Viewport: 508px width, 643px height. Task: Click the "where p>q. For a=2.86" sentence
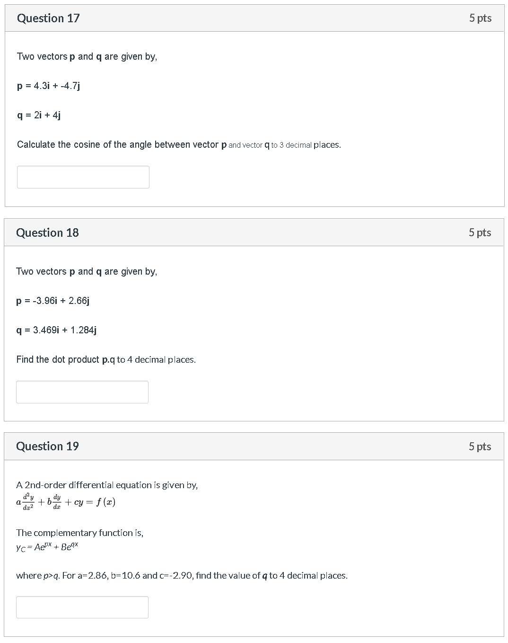click(182, 576)
